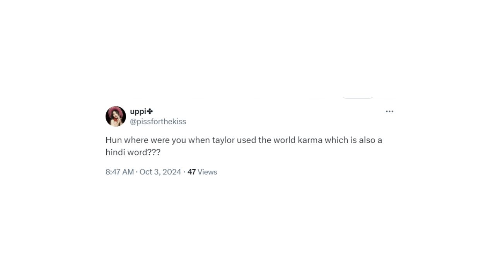Click the word "Hun" starting the tweet

coord(113,140)
